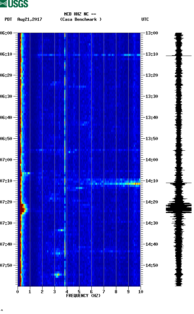
Task: Click the seismogram spike near 13:11 UTC
Action: [x=179, y=56]
